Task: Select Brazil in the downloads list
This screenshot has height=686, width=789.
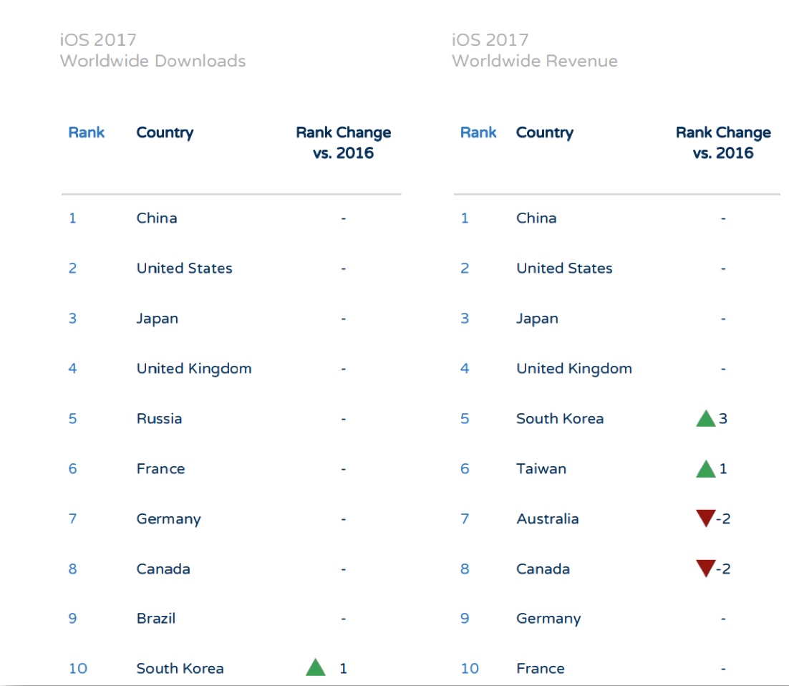Action: [x=156, y=619]
